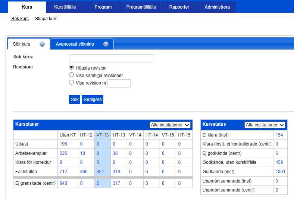Open Utkast VT-13 count 0

click(98, 144)
